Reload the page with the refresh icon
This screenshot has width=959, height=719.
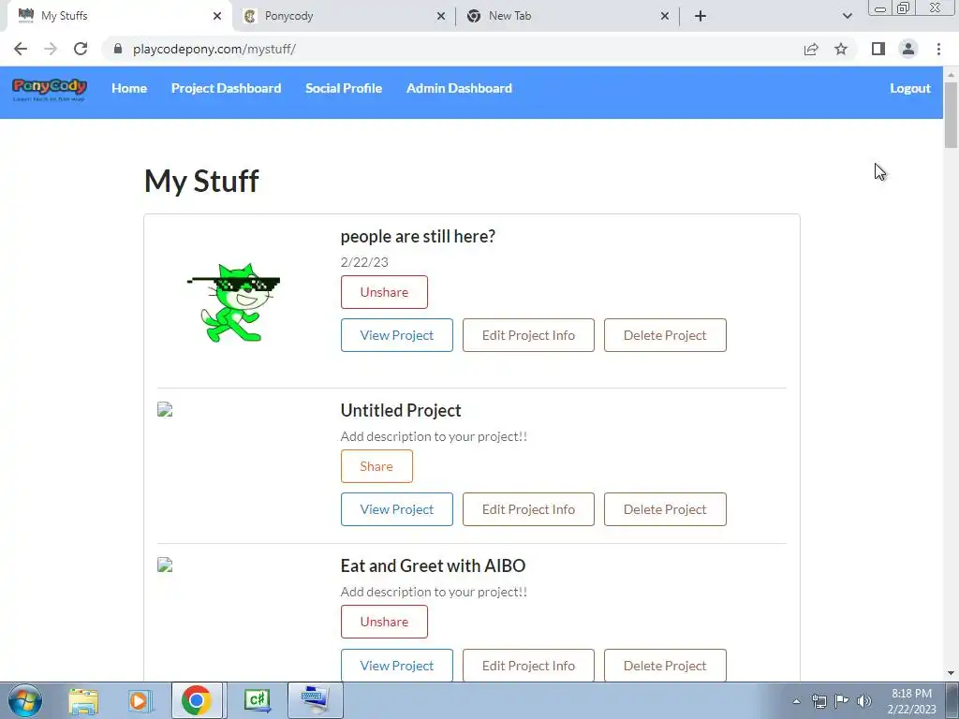point(81,49)
